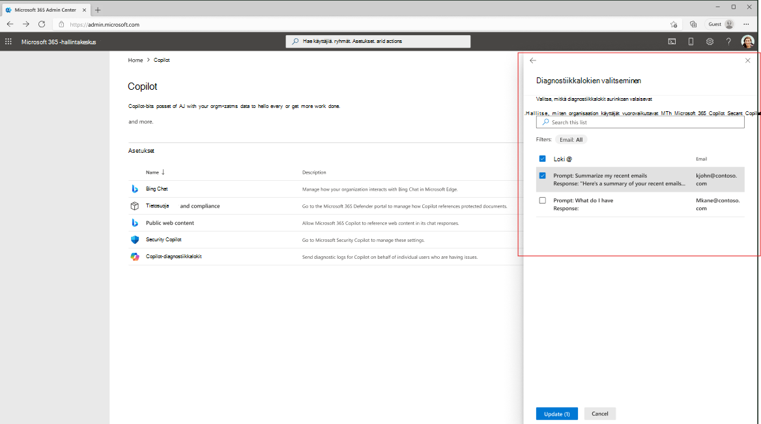761x424 pixels.
Task: Click the browser URL address field
Action: pos(367,24)
